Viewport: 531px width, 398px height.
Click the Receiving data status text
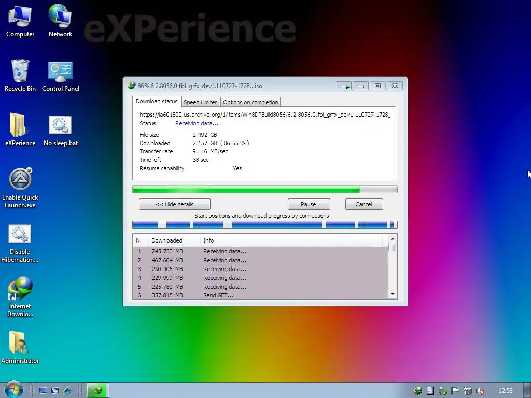tap(197, 123)
